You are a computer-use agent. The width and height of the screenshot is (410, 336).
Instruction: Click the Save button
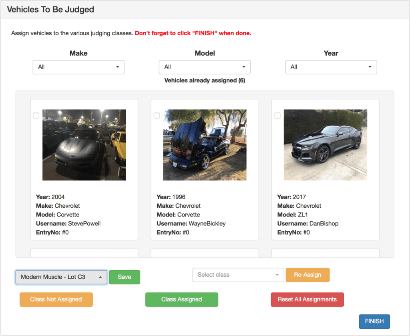pos(125,277)
